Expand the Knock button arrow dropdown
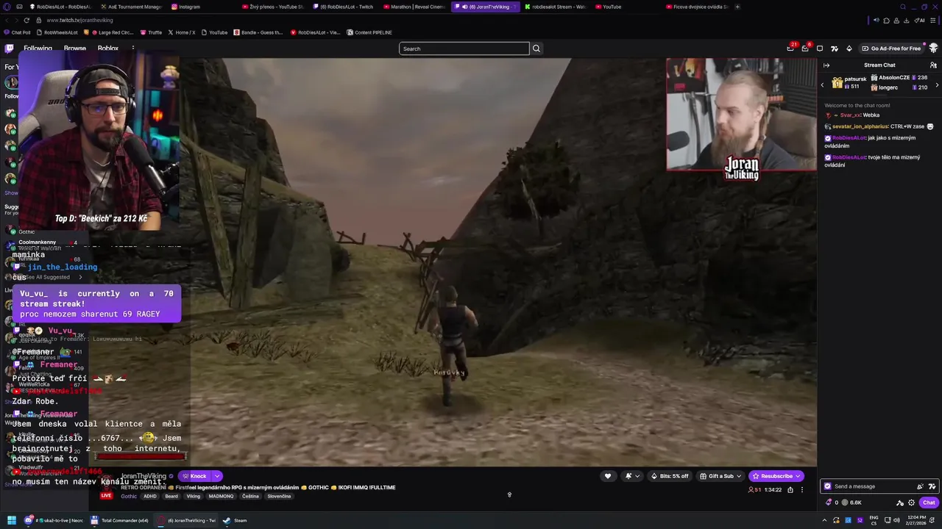 point(217,476)
